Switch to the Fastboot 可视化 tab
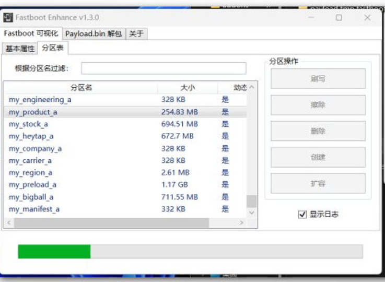 click(x=31, y=33)
